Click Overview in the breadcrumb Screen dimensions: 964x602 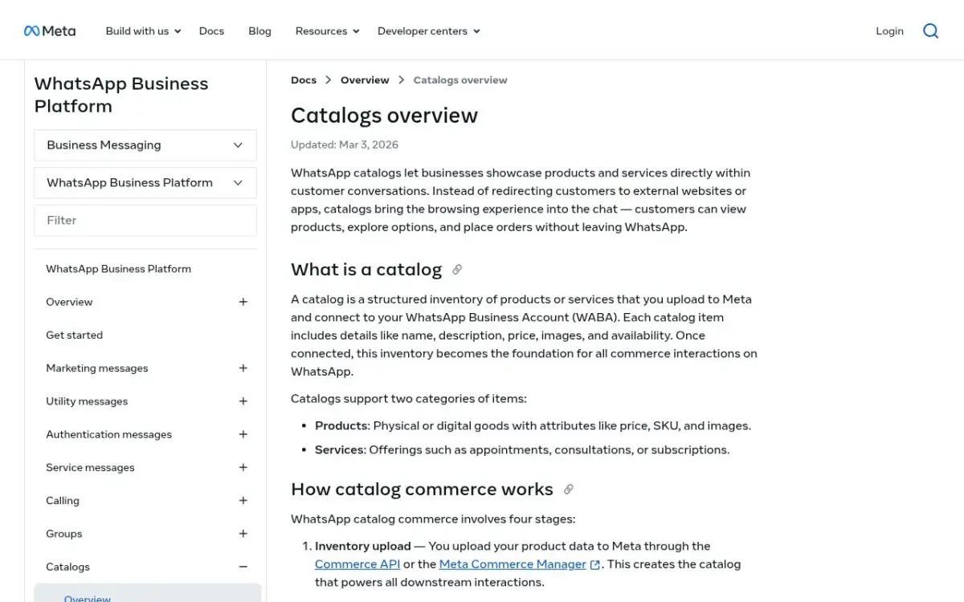[365, 80]
